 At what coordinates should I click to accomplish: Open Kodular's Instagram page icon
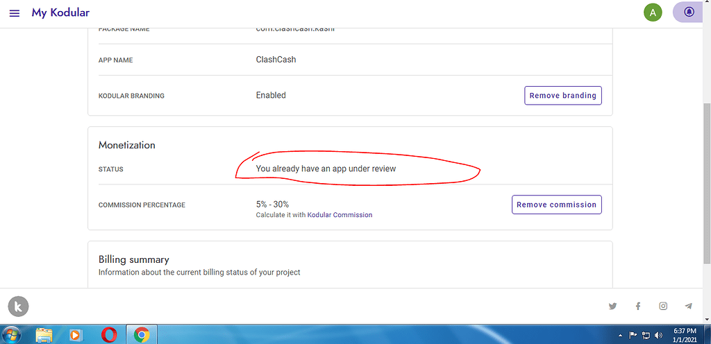[x=663, y=306]
